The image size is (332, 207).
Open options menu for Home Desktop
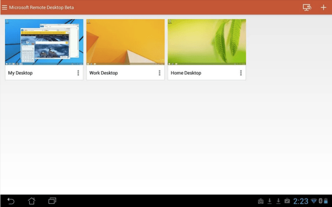pos(241,73)
